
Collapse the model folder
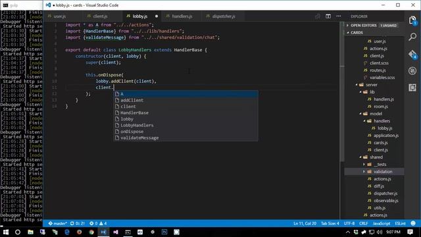click(360, 114)
